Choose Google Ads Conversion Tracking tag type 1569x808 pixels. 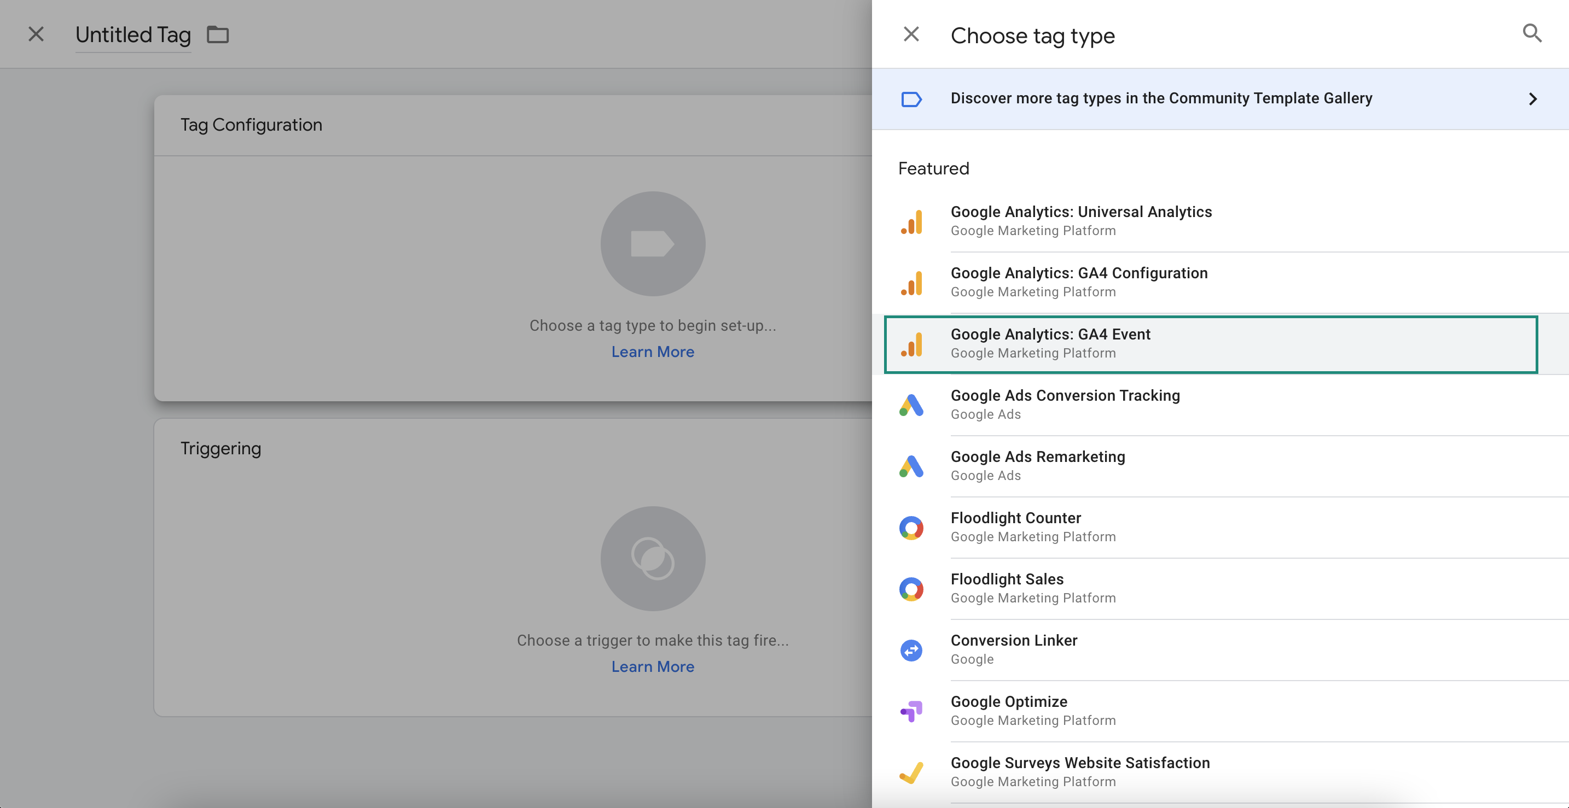click(x=1220, y=405)
